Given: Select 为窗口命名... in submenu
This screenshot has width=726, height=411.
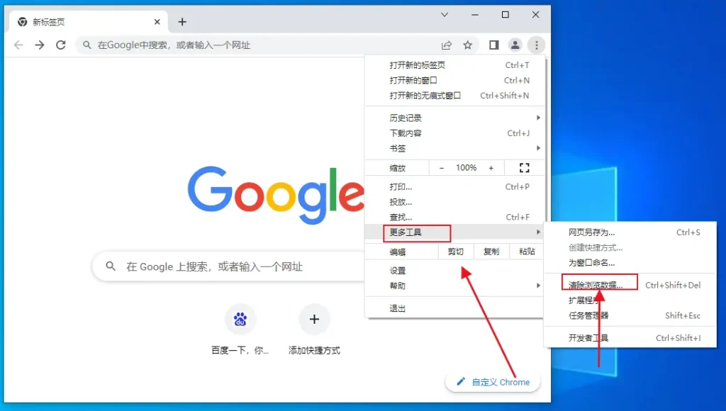Looking at the screenshot, I should pyautogui.click(x=630, y=262).
